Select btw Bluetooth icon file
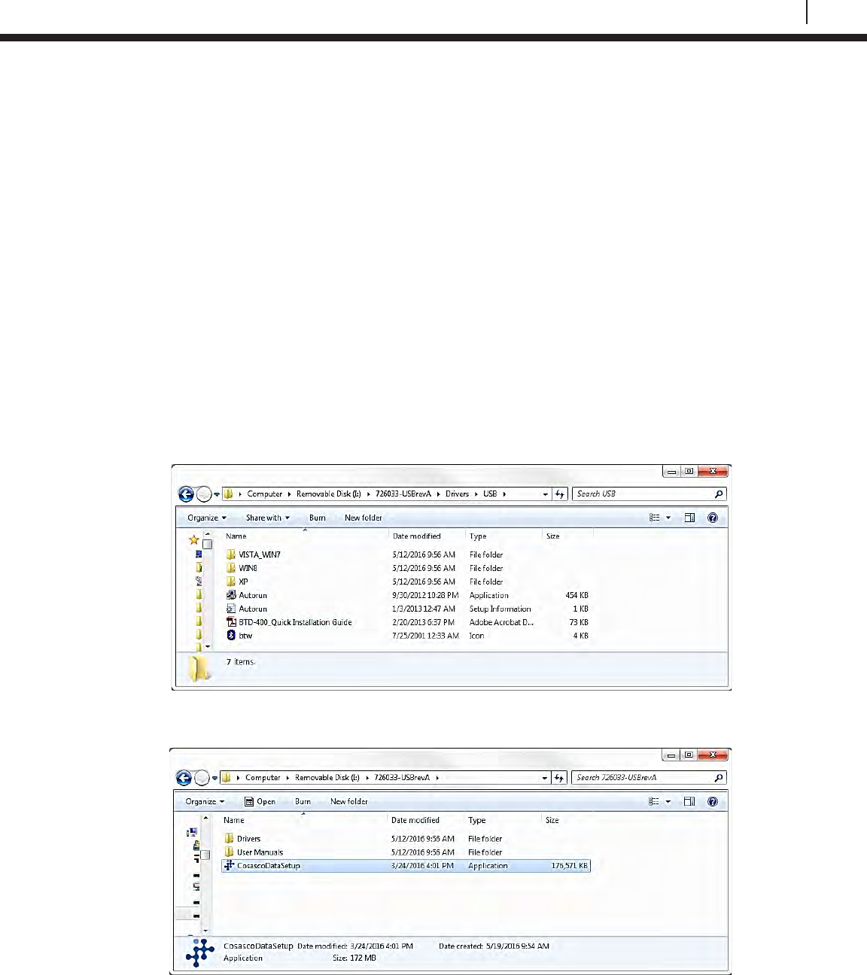This screenshot has height=975, width=867. (231, 636)
